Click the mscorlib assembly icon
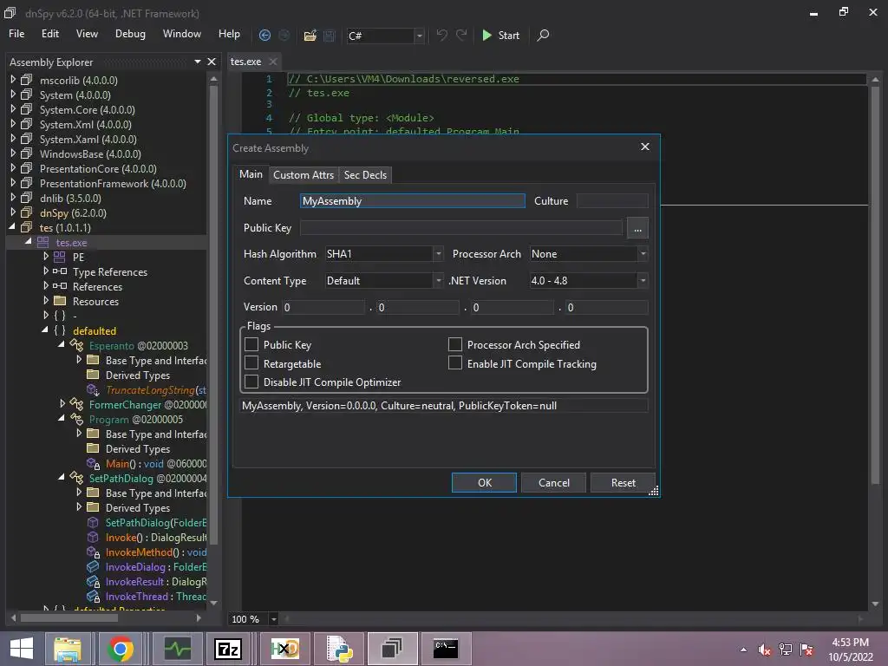The width and height of the screenshot is (888, 666). 27,80
